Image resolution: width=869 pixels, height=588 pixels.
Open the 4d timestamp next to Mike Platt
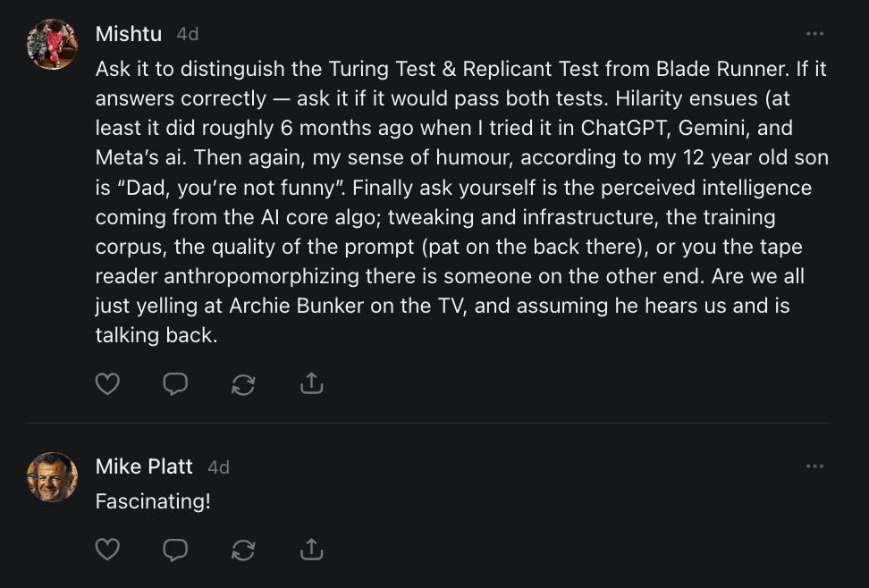coord(218,466)
